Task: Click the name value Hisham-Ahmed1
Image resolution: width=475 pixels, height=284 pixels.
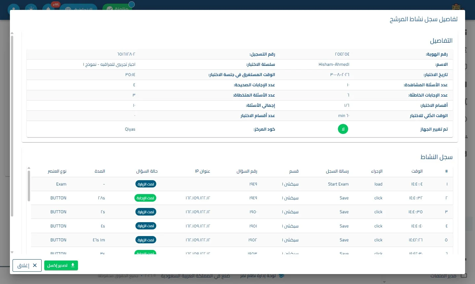Action: pos(334,64)
